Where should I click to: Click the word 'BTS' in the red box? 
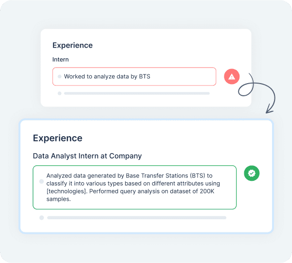click(145, 76)
